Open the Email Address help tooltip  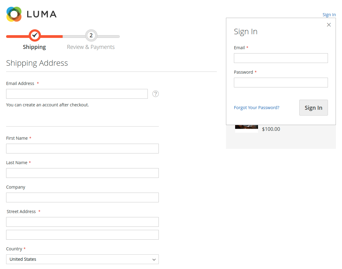click(x=155, y=94)
